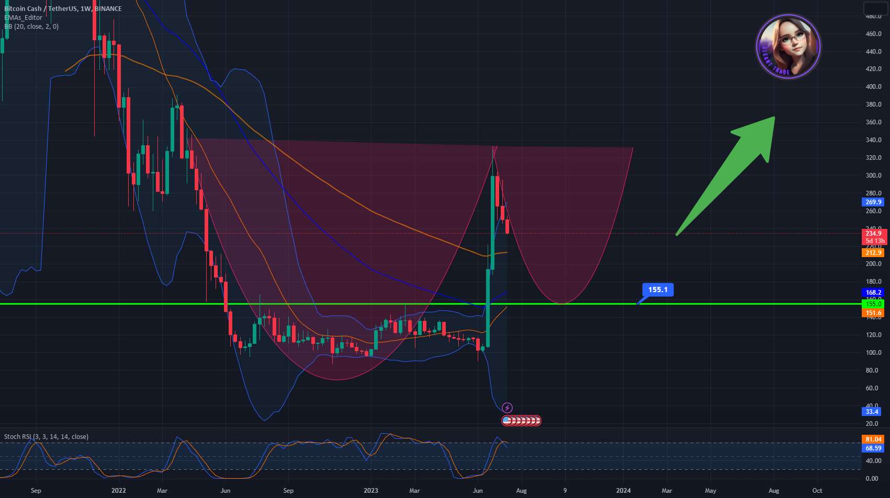Screen dimensions: 890x498
Task: Click the 168.2 blue price tag
Action: pos(873,292)
